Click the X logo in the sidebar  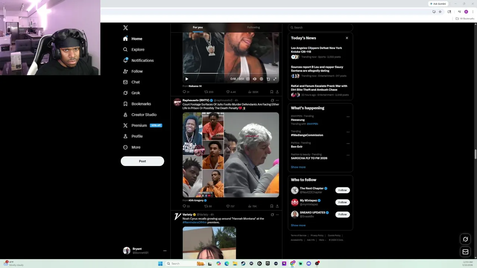click(x=126, y=28)
